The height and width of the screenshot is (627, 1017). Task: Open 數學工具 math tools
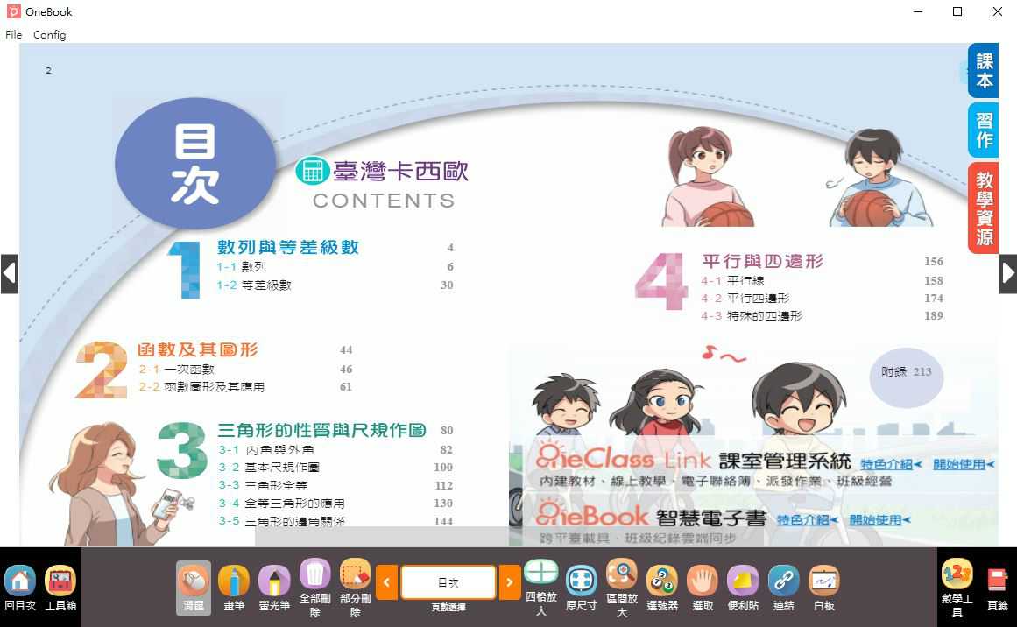click(x=957, y=588)
